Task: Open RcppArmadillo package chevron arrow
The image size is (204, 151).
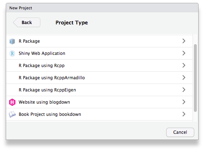Action: (184, 77)
